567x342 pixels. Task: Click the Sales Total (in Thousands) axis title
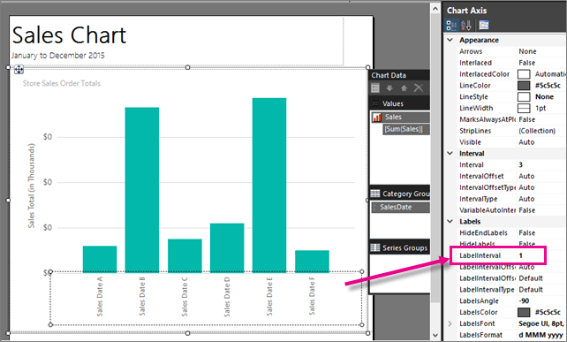pyautogui.click(x=32, y=186)
